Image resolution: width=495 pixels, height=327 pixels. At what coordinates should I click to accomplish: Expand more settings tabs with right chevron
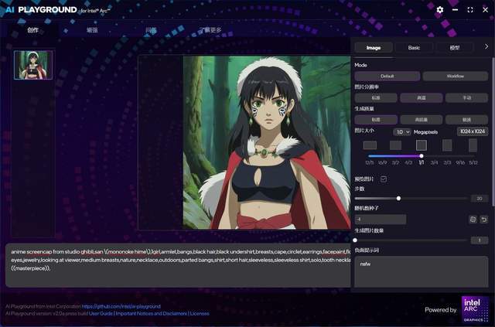pos(486,46)
